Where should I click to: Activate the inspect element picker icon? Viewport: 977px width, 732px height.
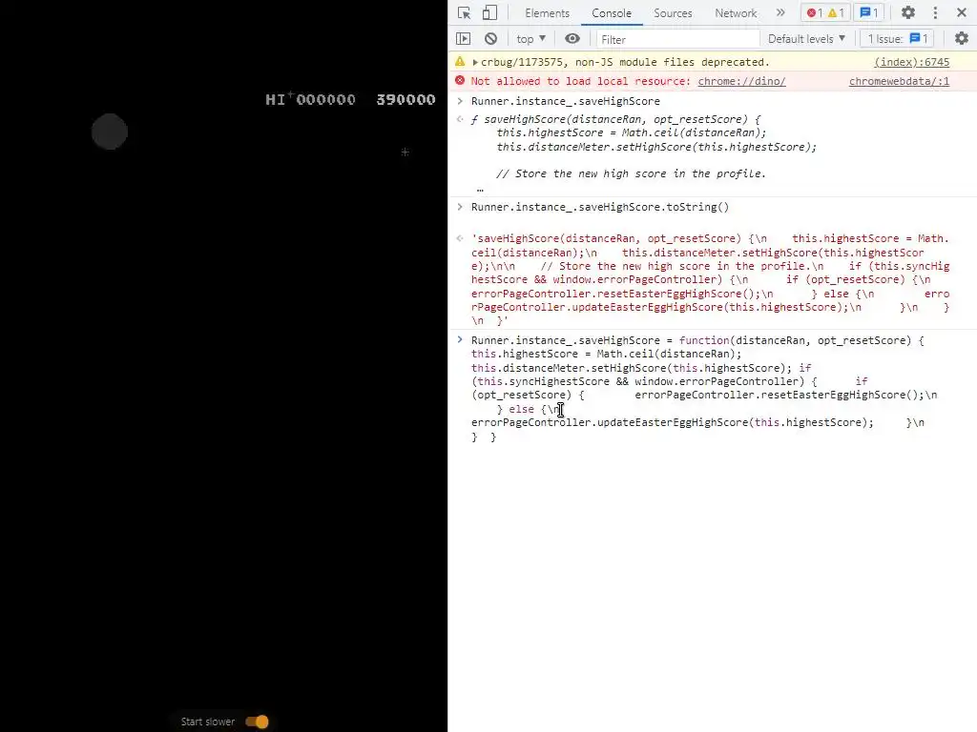(x=465, y=12)
